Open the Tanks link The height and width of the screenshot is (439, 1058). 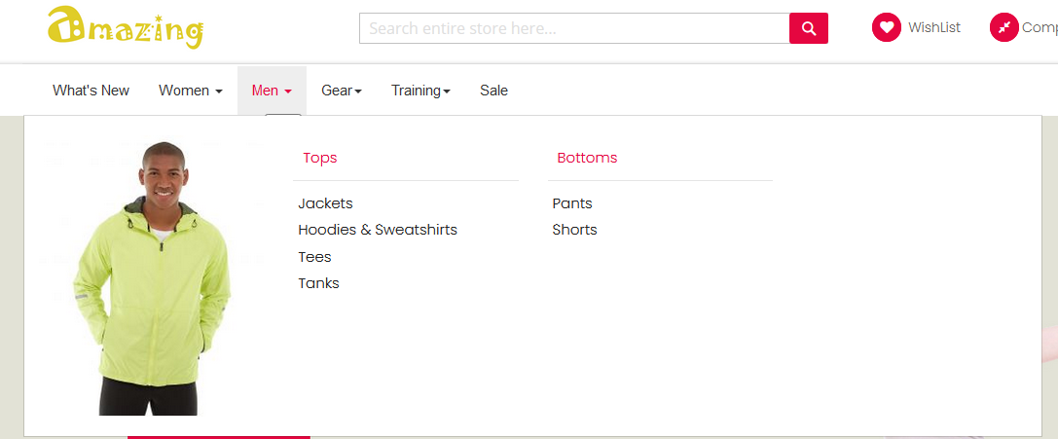click(318, 283)
